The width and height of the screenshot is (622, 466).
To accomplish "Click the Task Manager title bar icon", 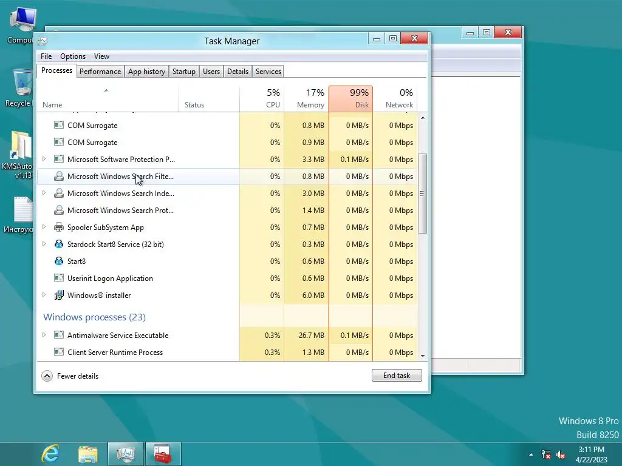I will (x=43, y=41).
